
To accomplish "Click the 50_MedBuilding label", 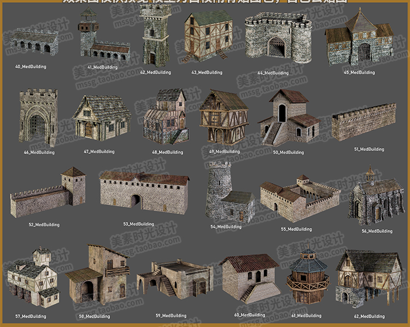I will 289,152.
